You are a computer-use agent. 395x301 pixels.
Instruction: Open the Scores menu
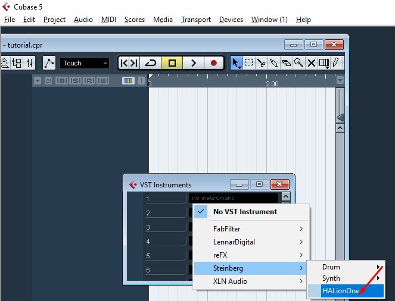tap(135, 20)
